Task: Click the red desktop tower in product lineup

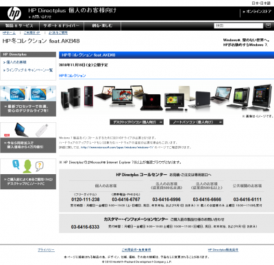Action: click(88, 96)
